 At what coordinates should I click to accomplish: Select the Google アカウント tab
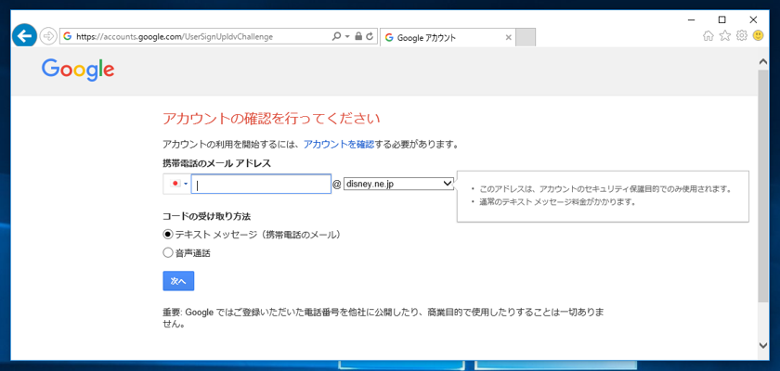(448, 37)
